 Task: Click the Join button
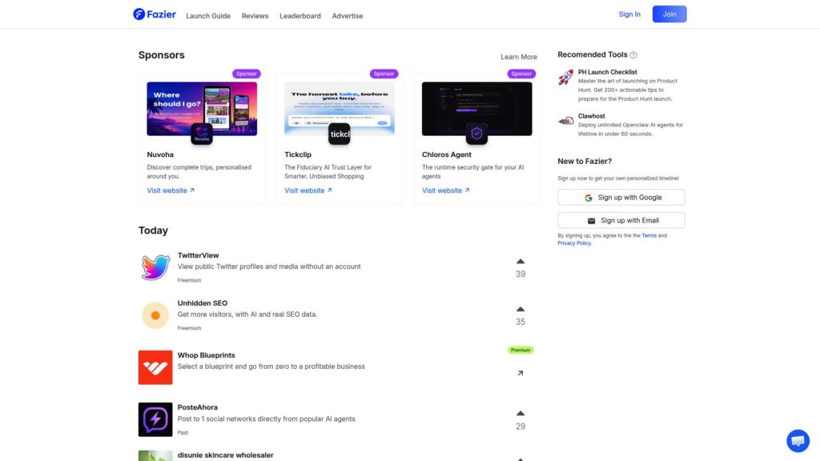point(669,14)
